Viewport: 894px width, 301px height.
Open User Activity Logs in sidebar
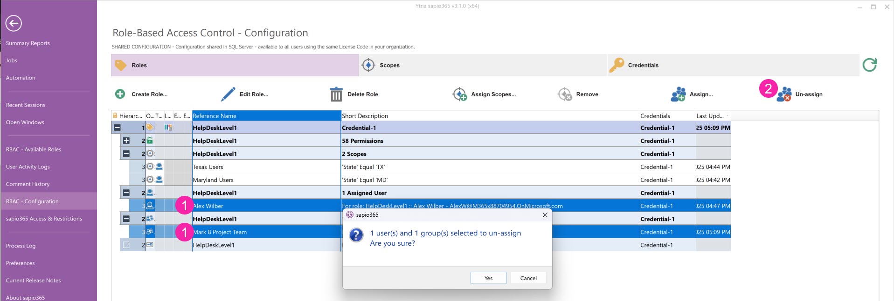28,167
